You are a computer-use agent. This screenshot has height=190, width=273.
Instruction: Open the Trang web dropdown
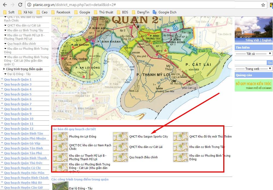tap(254, 69)
